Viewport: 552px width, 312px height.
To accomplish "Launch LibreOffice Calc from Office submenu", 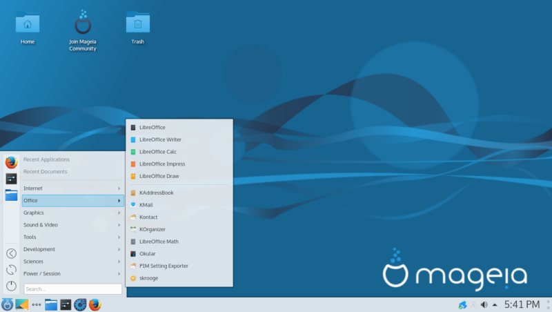I will [x=179, y=152].
